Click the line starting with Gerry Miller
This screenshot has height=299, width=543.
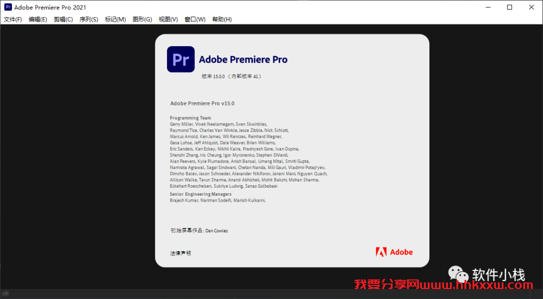[x=219, y=124]
